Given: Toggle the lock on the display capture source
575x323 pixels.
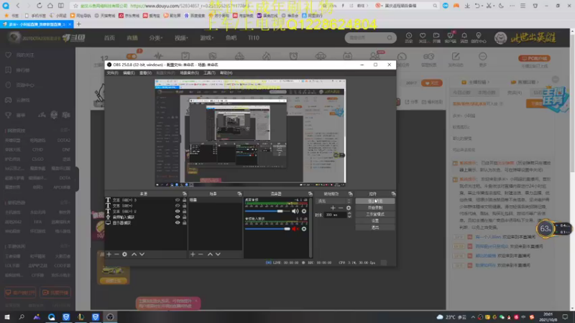Looking at the screenshot, I should 185,223.
